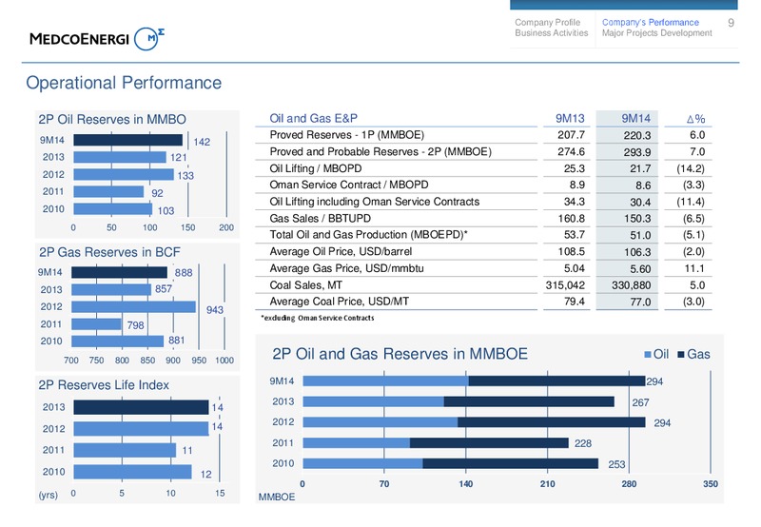Click the 106.3 average oil price value
This screenshot has height=527, width=761.
(x=636, y=252)
